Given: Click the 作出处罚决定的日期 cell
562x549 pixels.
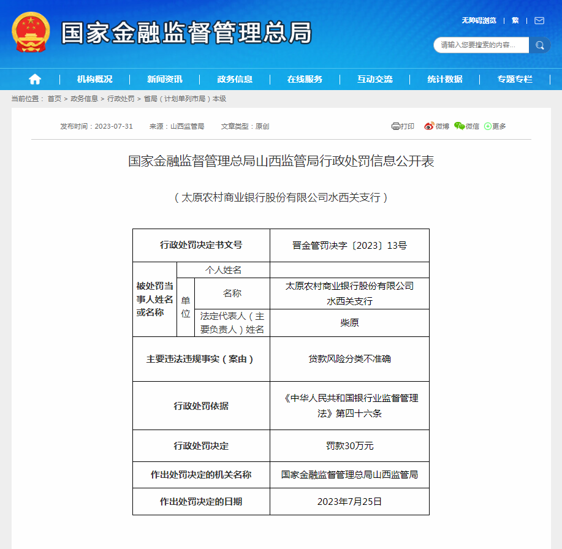Looking at the screenshot, I should (201, 502).
